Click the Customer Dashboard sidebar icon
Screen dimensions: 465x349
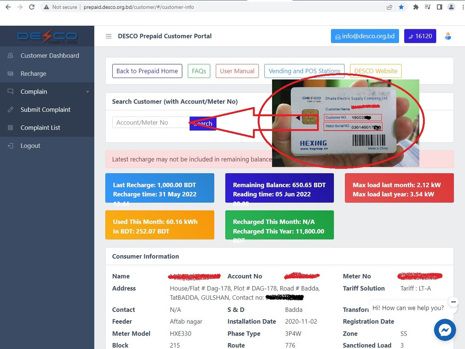(10, 55)
